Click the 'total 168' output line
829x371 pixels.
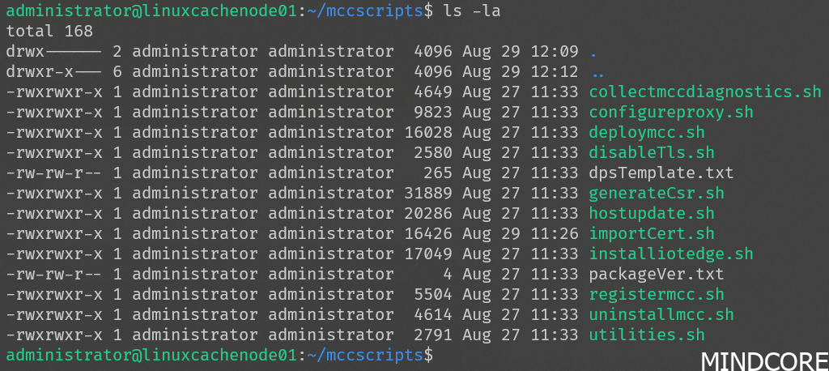click(x=49, y=32)
